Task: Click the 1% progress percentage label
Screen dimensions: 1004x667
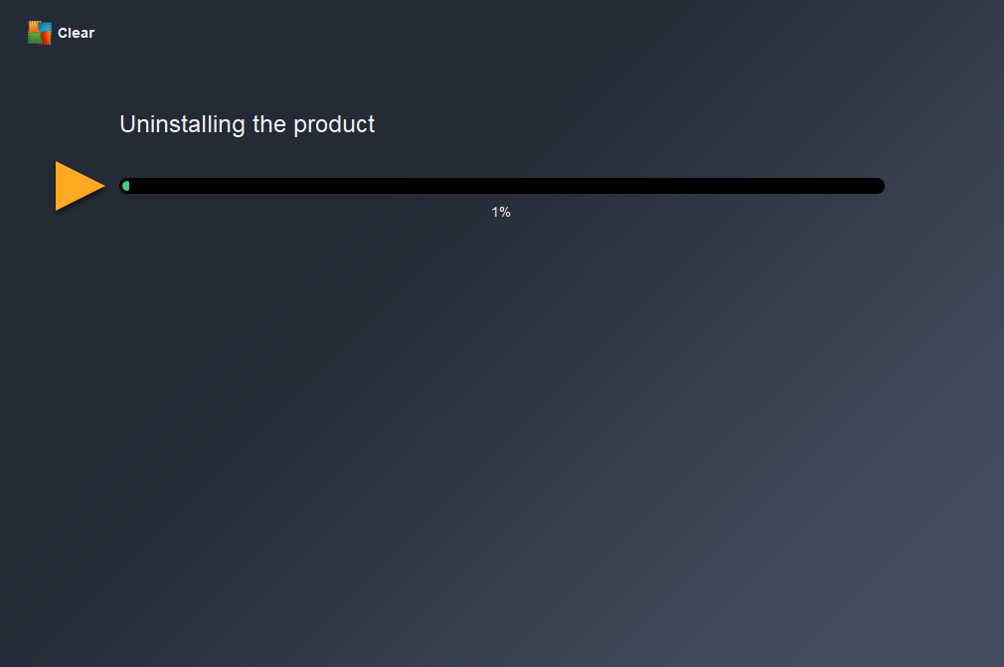Action: point(501,212)
